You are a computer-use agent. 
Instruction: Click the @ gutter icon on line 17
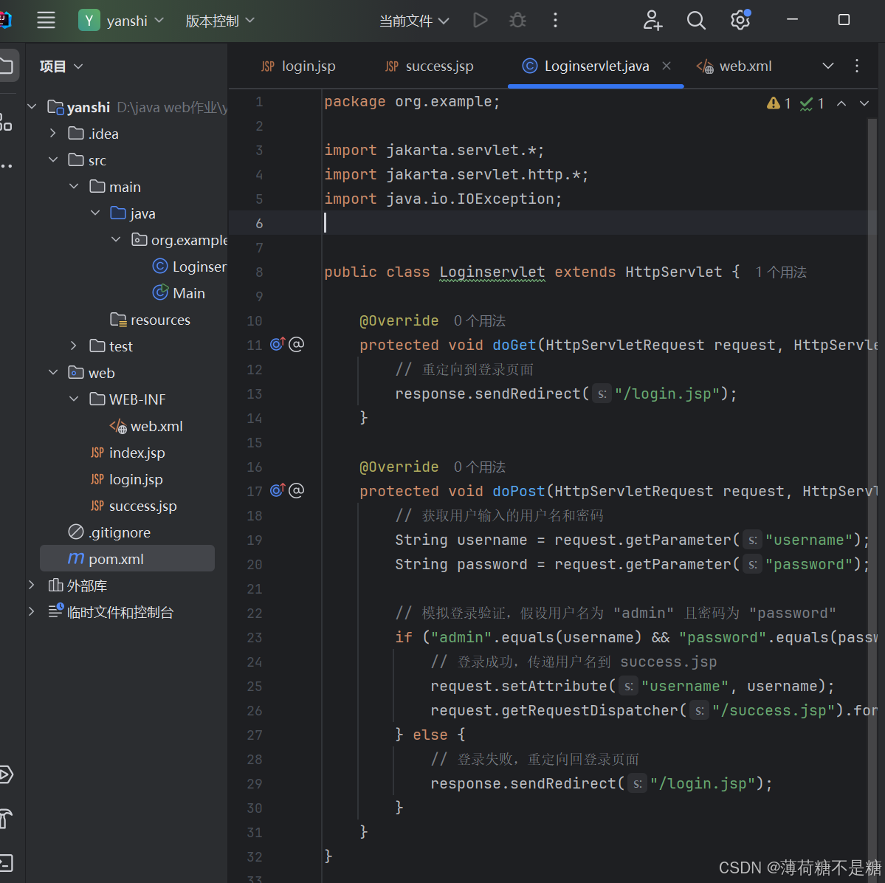pos(296,490)
